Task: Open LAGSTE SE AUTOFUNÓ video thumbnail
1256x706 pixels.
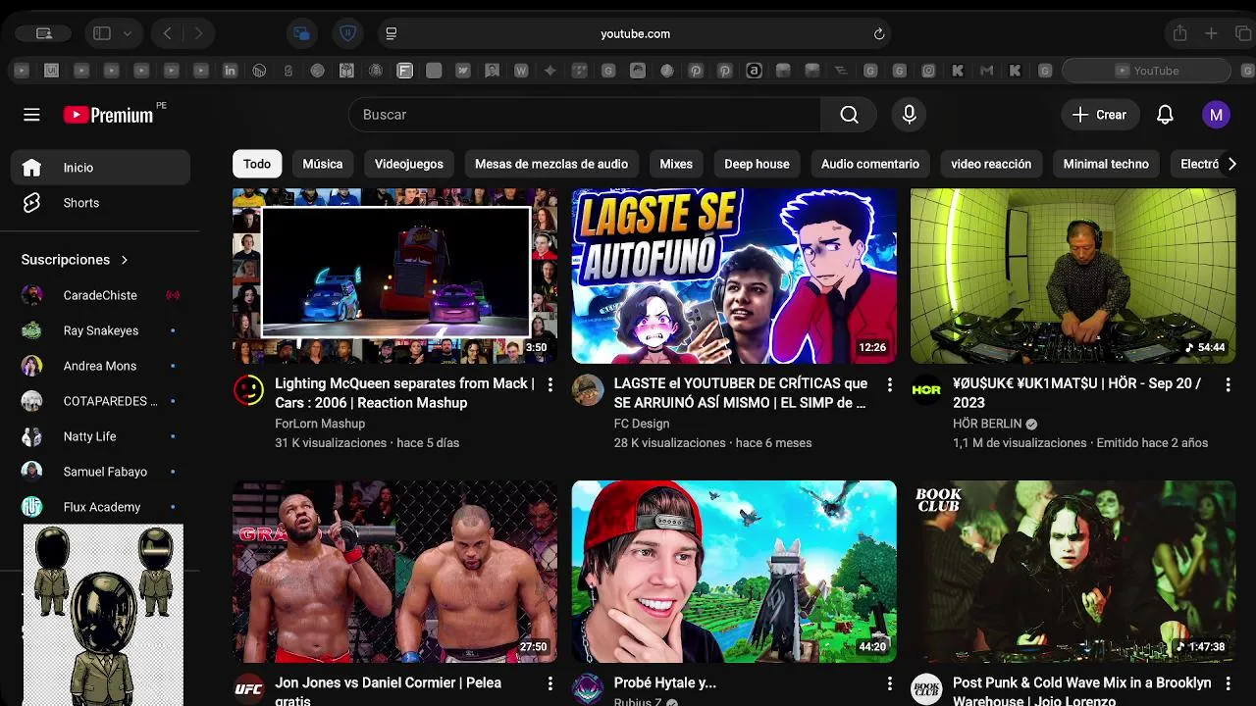Action: tap(734, 276)
